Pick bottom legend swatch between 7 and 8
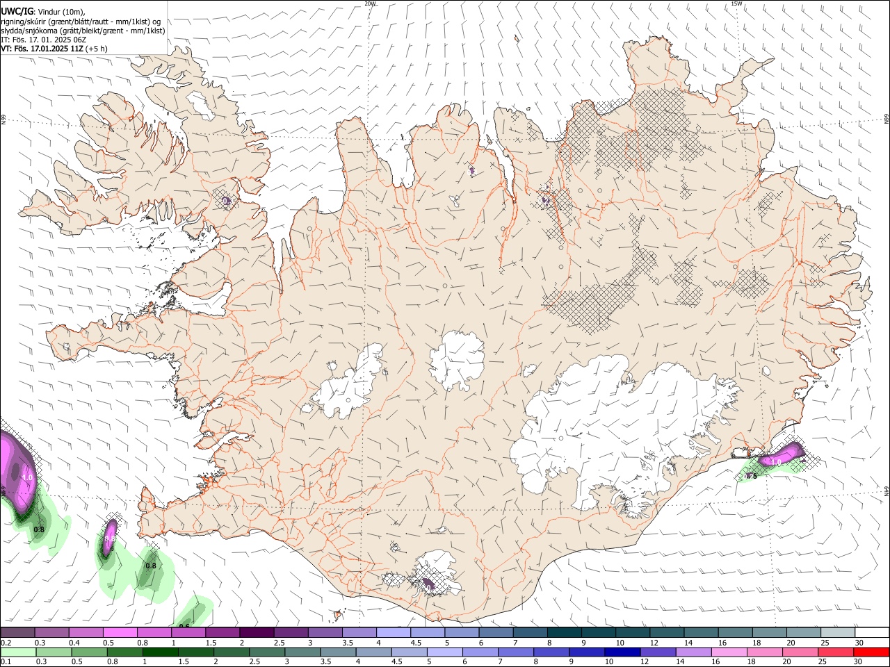This screenshot has width=890, height=667. (x=517, y=652)
